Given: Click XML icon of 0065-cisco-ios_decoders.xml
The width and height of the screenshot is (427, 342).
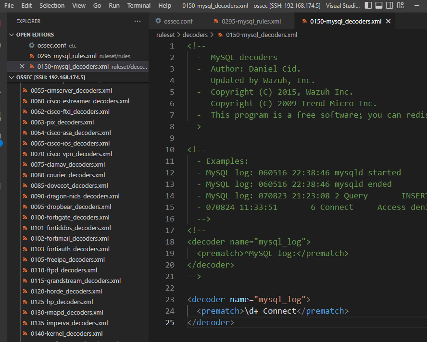Looking at the screenshot, I should (x=25, y=143).
